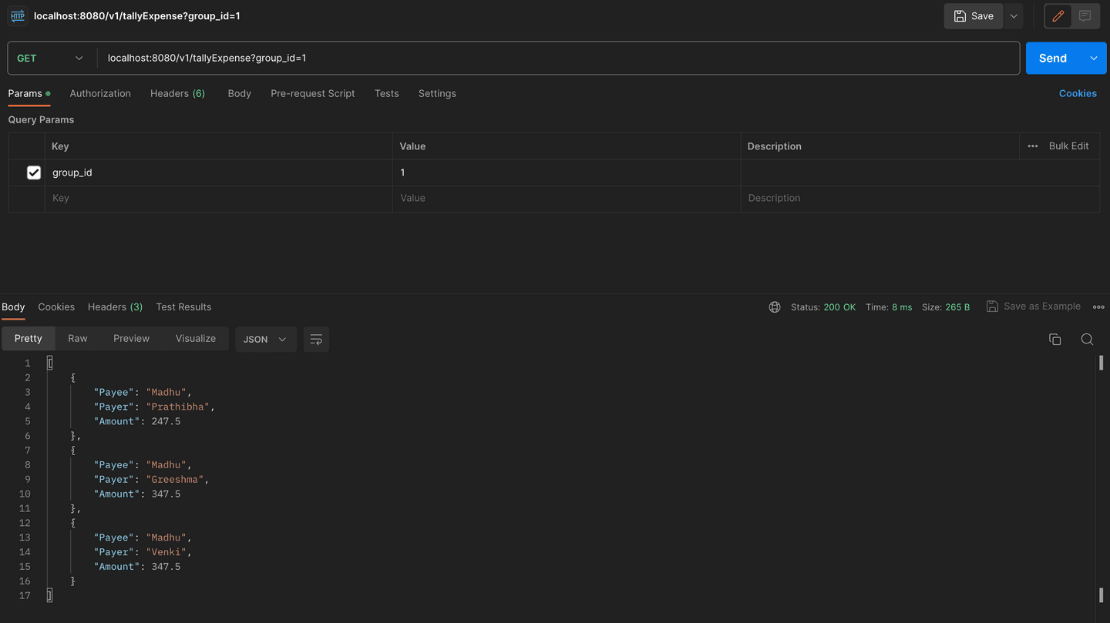
Task: Select the response Body tab
Action: [x=13, y=306]
